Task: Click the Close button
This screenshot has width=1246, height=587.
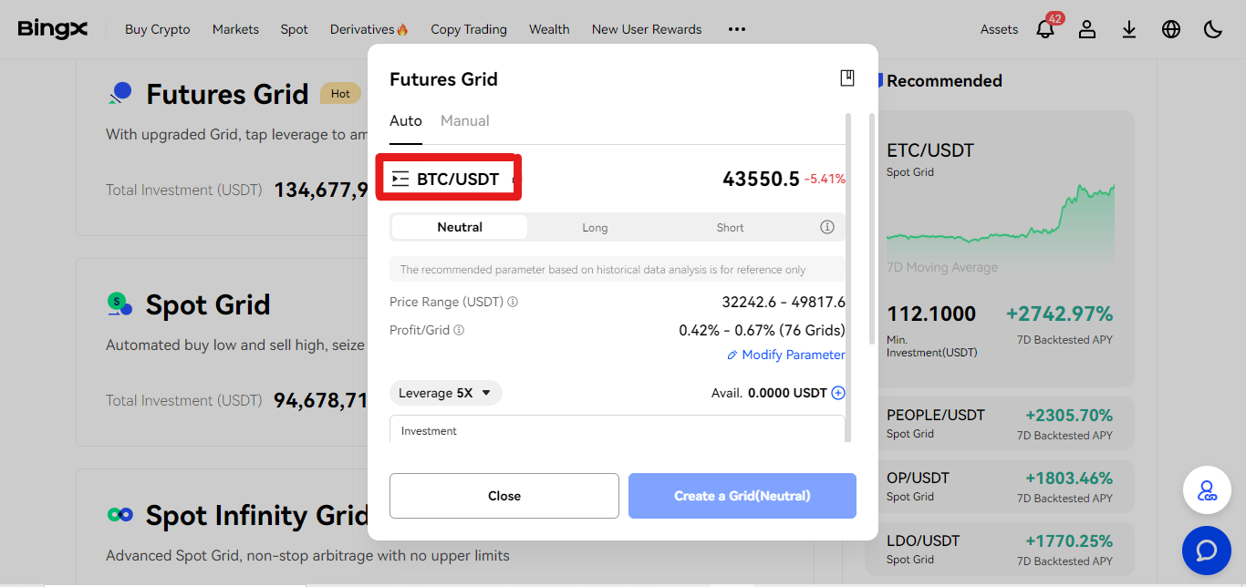Action: pyautogui.click(x=504, y=496)
